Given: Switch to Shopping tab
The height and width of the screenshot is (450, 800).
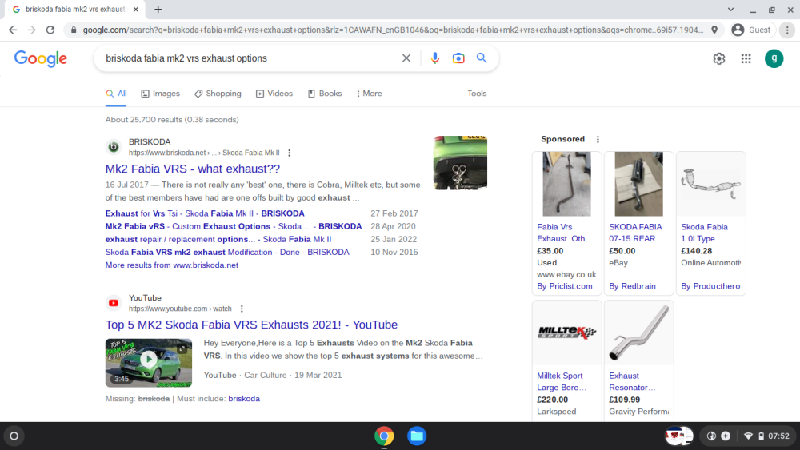Looking at the screenshot, I should pyautogui.click(x=218, y=94).
